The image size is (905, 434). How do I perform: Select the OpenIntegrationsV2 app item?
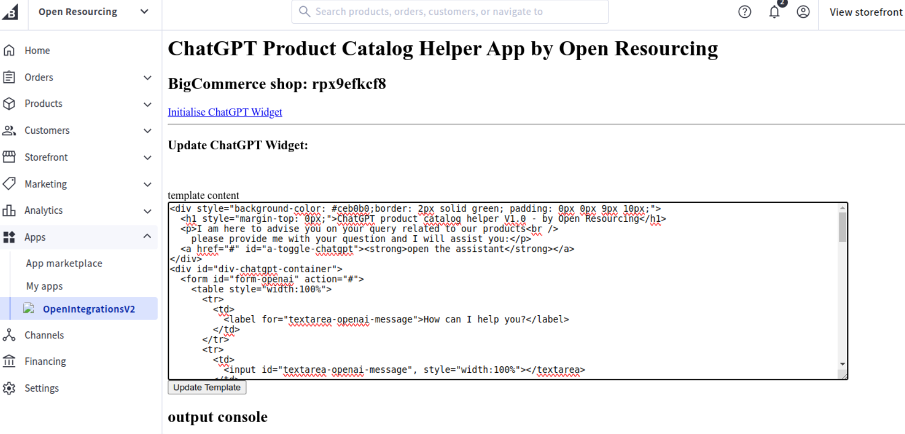[x=89, y=309]
